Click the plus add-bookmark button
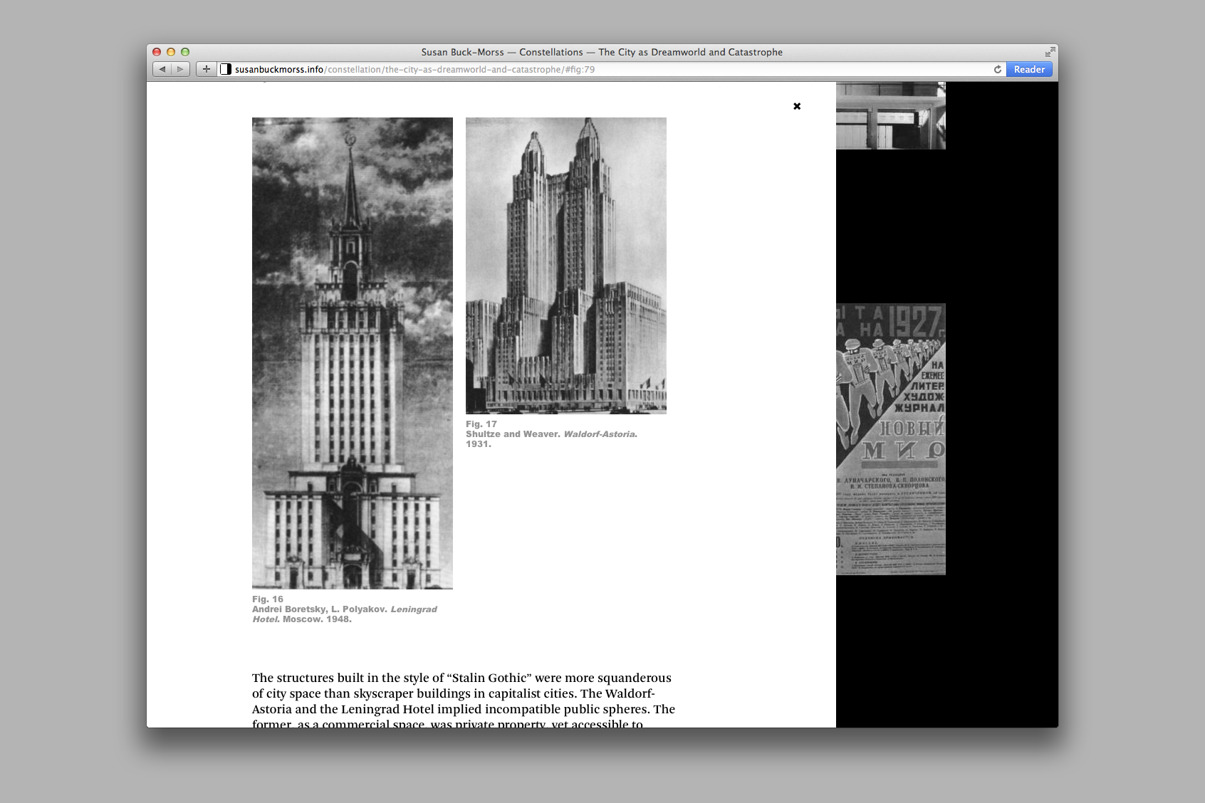 coord(207,69)
